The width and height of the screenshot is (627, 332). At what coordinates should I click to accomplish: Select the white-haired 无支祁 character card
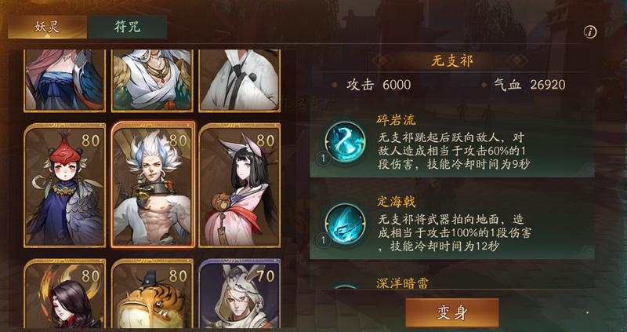click(x=153, y=185)
